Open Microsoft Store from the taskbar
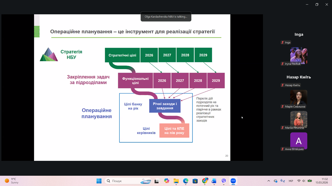This screenshot has height=186, width=332. 195,181
